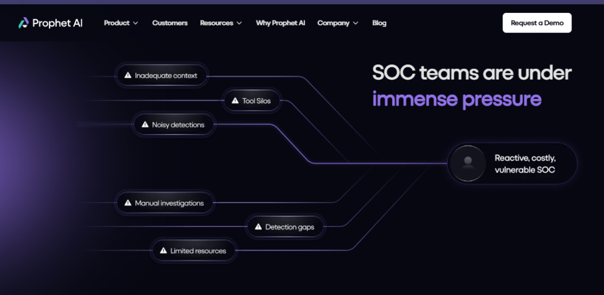Screen dimensions: 604x295
Task: Select the Inadequate context label
Action: click(x=166, y=76)
